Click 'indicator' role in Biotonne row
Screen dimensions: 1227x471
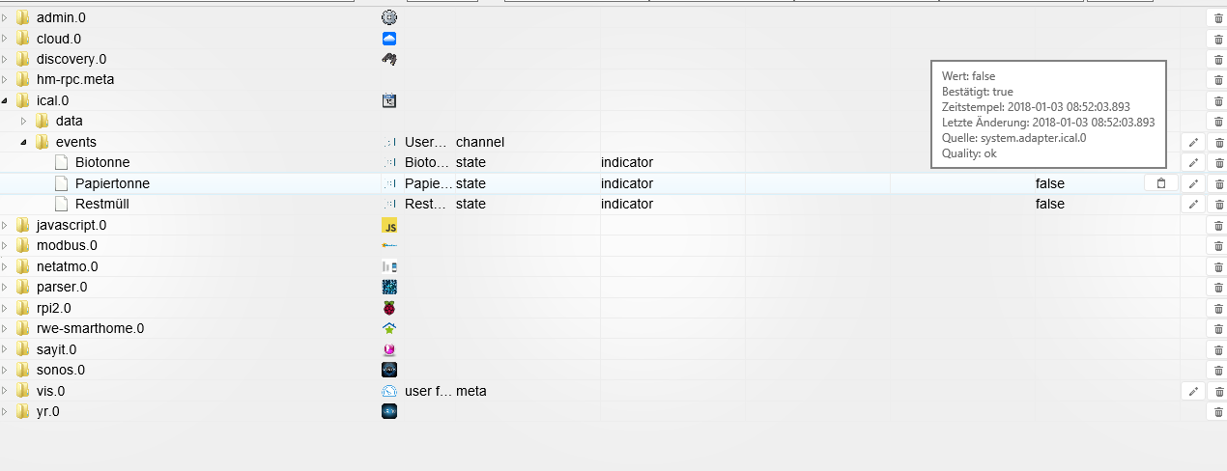point(627,162)
